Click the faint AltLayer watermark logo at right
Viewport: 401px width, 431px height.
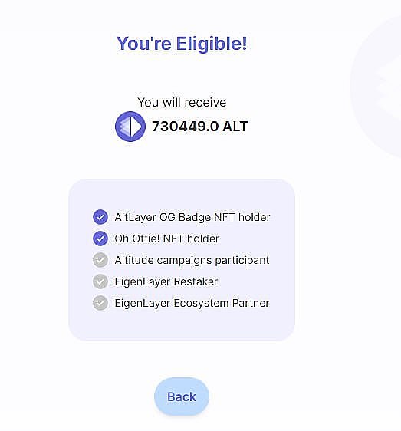point(387,87)
